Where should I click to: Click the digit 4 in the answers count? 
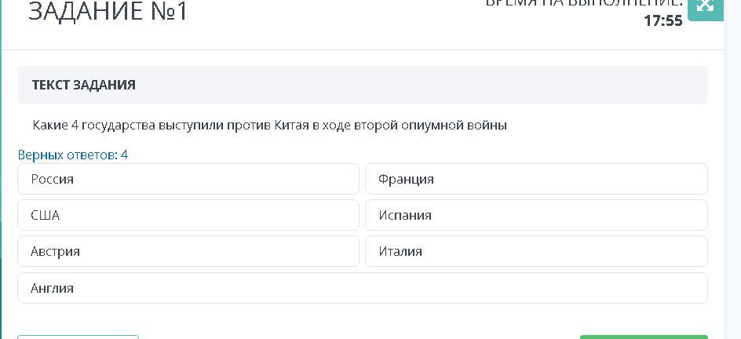tap(124, 155)
